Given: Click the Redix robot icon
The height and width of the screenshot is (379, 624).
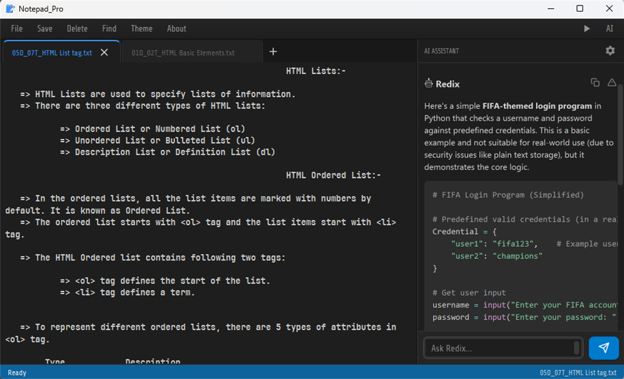Looking at the screenshot, I should tap(429, 84).
